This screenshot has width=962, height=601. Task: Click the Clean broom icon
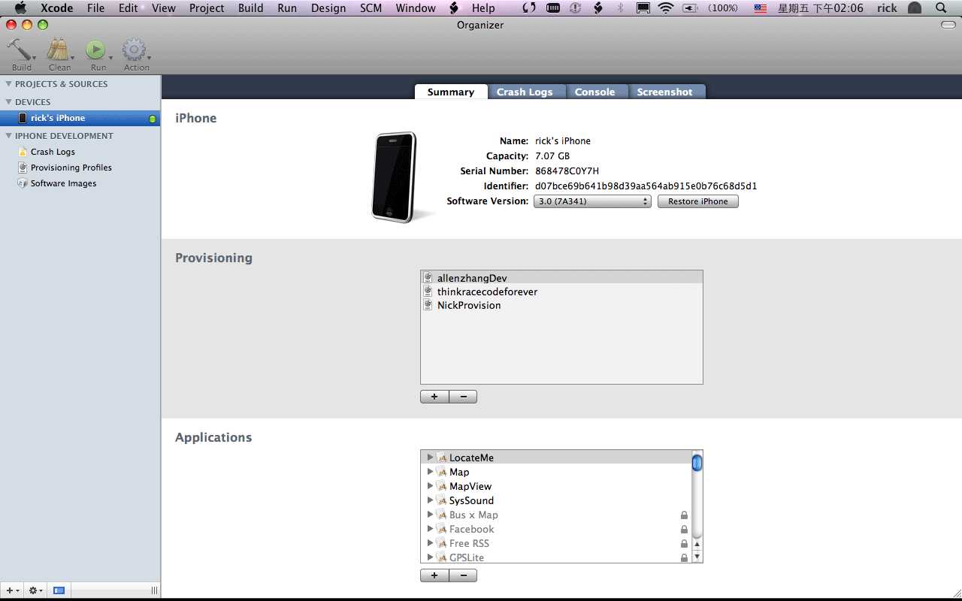[x=57, y=50]
